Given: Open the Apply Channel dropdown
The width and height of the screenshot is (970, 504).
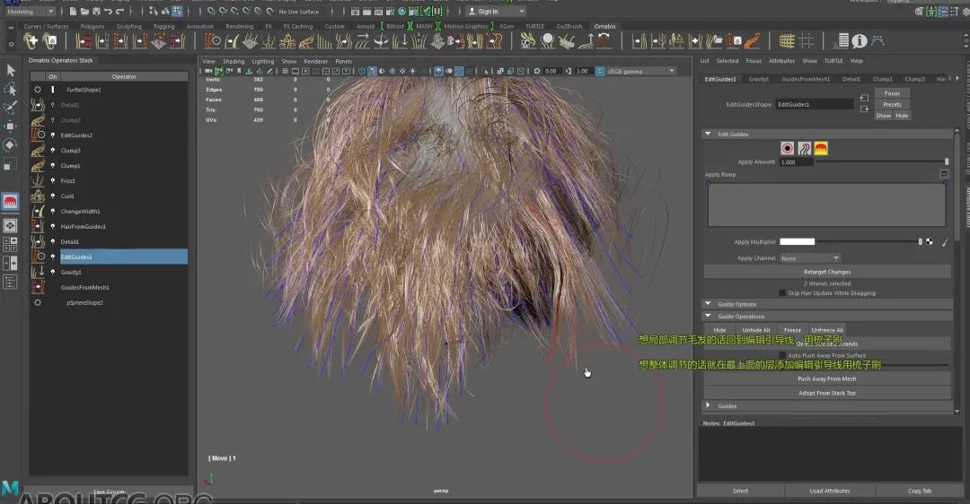Looking at the screenshot, I should click(x=809, y=258).
